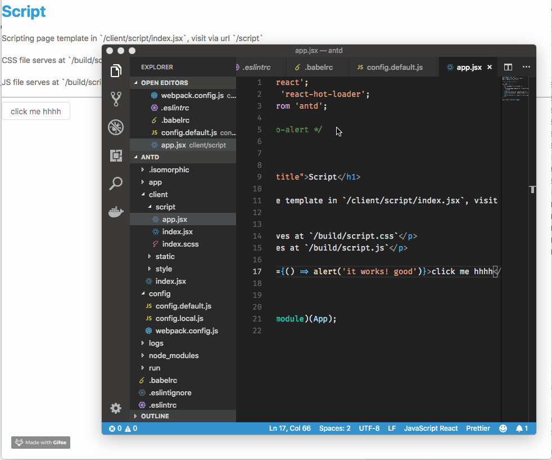Open the Search view magnifier icon
Viewport: 552px width, 460px height.
(116, 184)
